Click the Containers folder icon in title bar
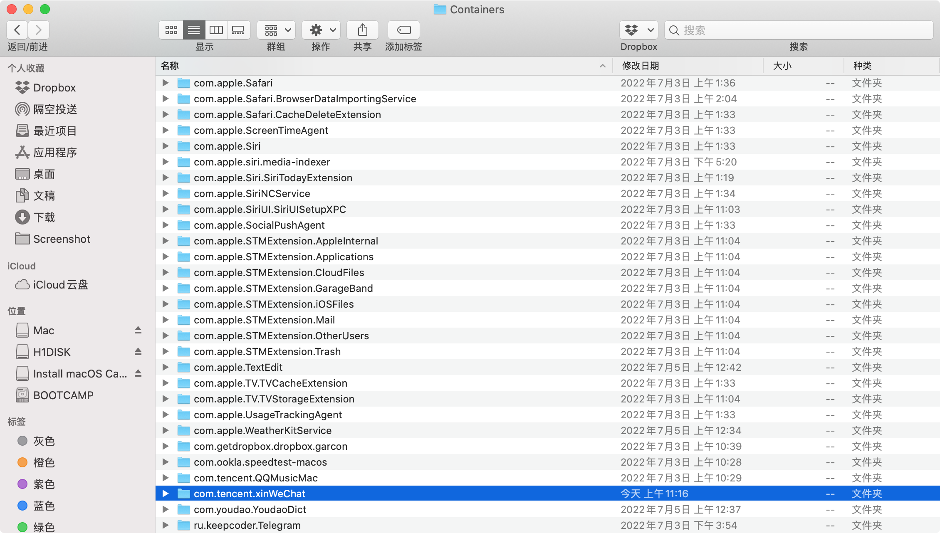940x533 pixels. [440, 9]
